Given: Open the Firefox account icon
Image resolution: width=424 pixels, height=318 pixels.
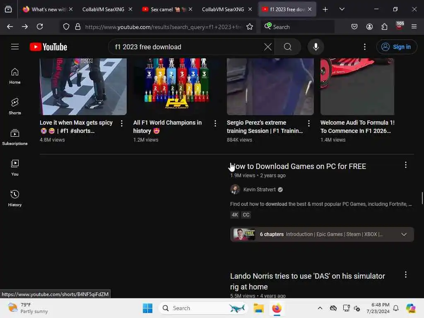Looking at the screenshot, I should [369, 26].
